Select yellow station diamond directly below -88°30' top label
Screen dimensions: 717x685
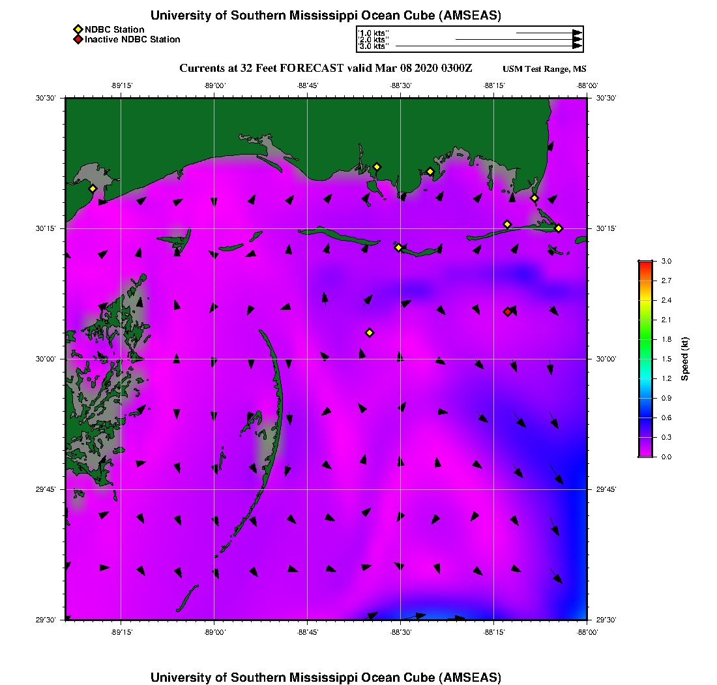398,247
